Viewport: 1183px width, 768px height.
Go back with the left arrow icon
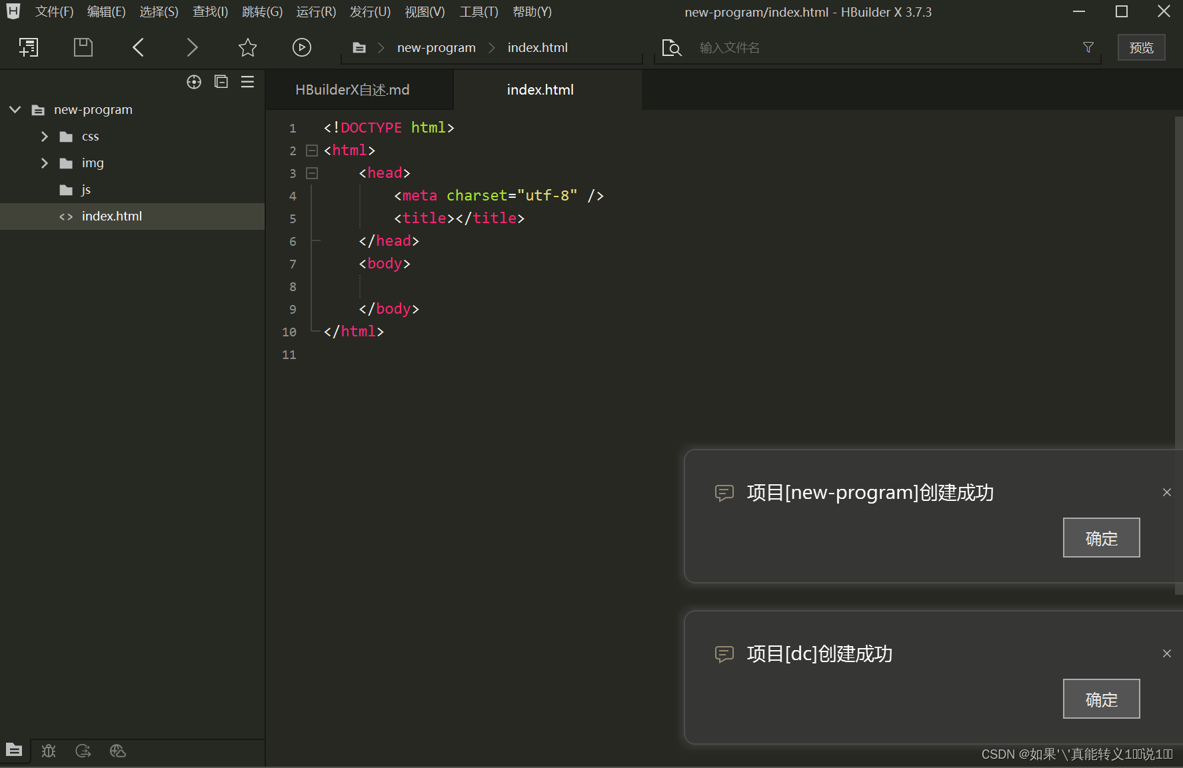(x=138, y=47)
